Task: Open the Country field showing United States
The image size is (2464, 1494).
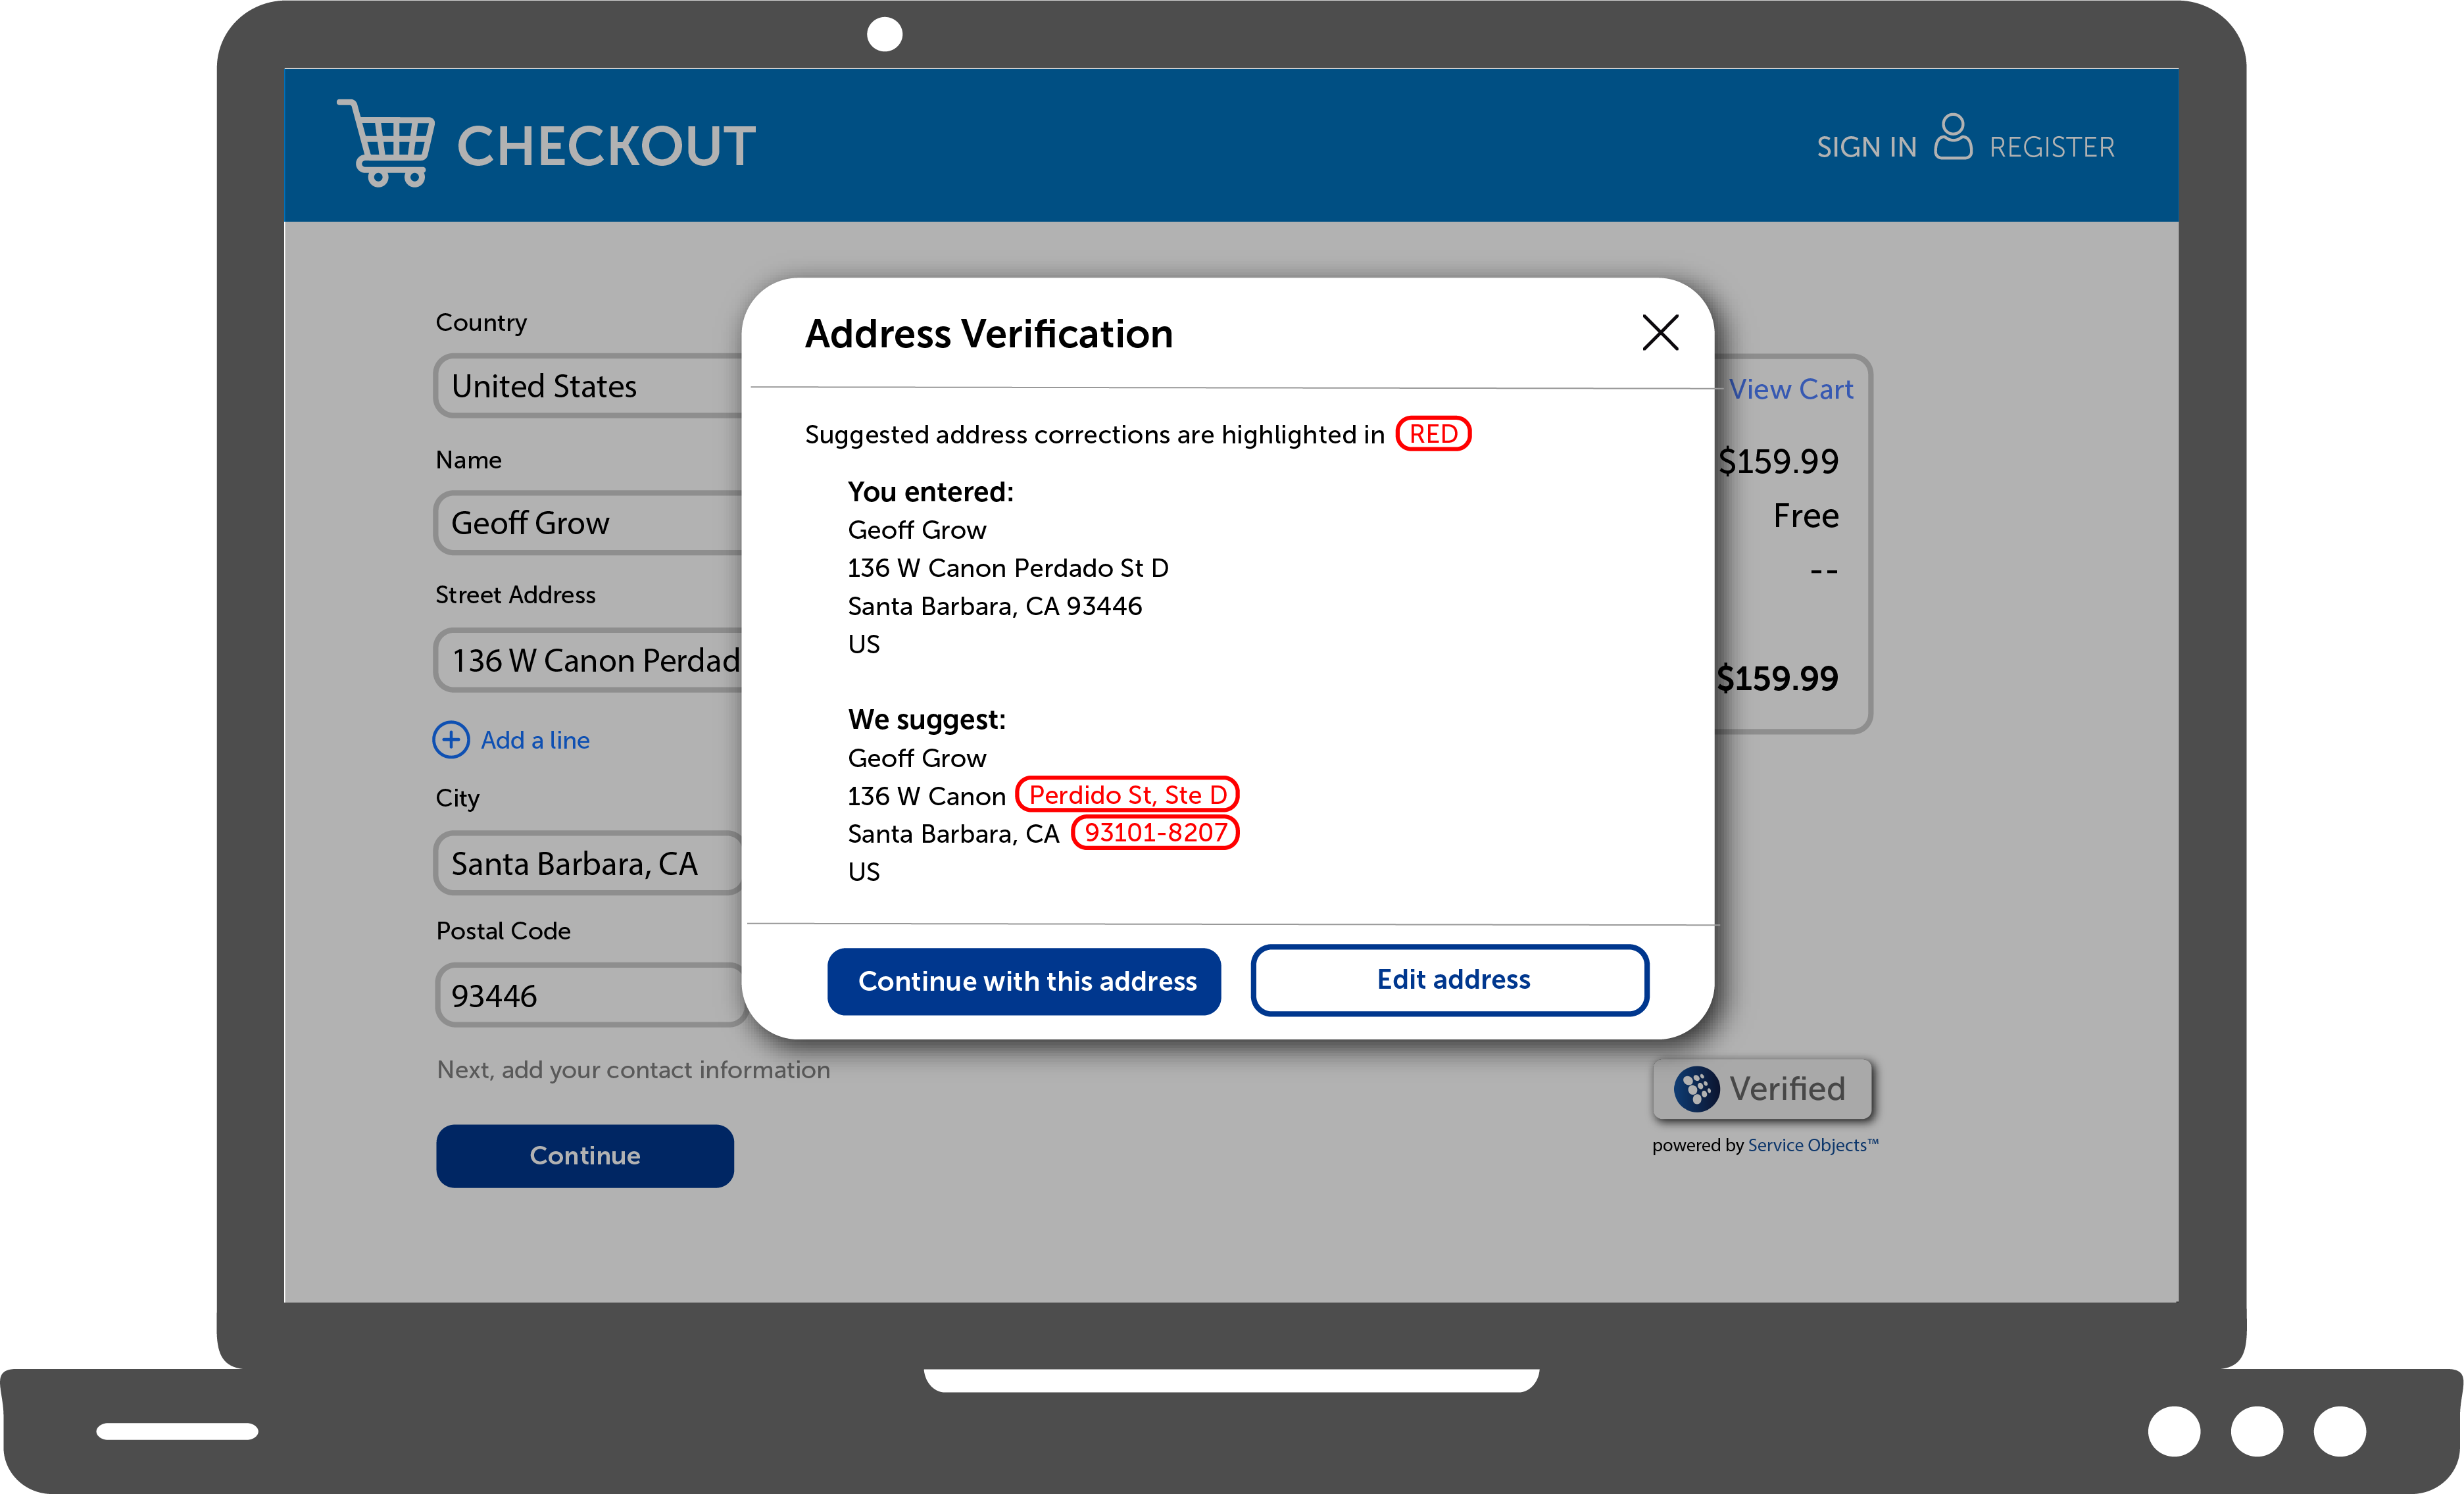Action: click(x=589, y=386)
